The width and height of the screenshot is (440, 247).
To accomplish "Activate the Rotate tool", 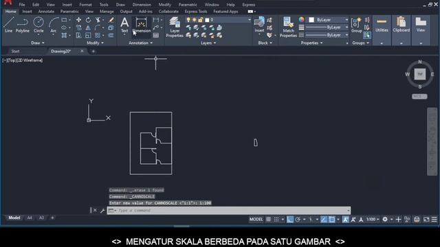I will click(x=88, y=20).
